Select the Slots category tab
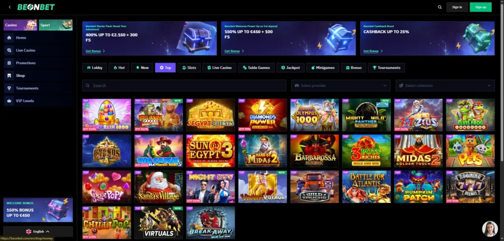504x241 pixels. point(189,68)
